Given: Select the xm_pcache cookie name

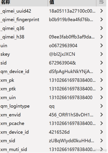Looking at the screenshot, I should [x=12, y=124].
